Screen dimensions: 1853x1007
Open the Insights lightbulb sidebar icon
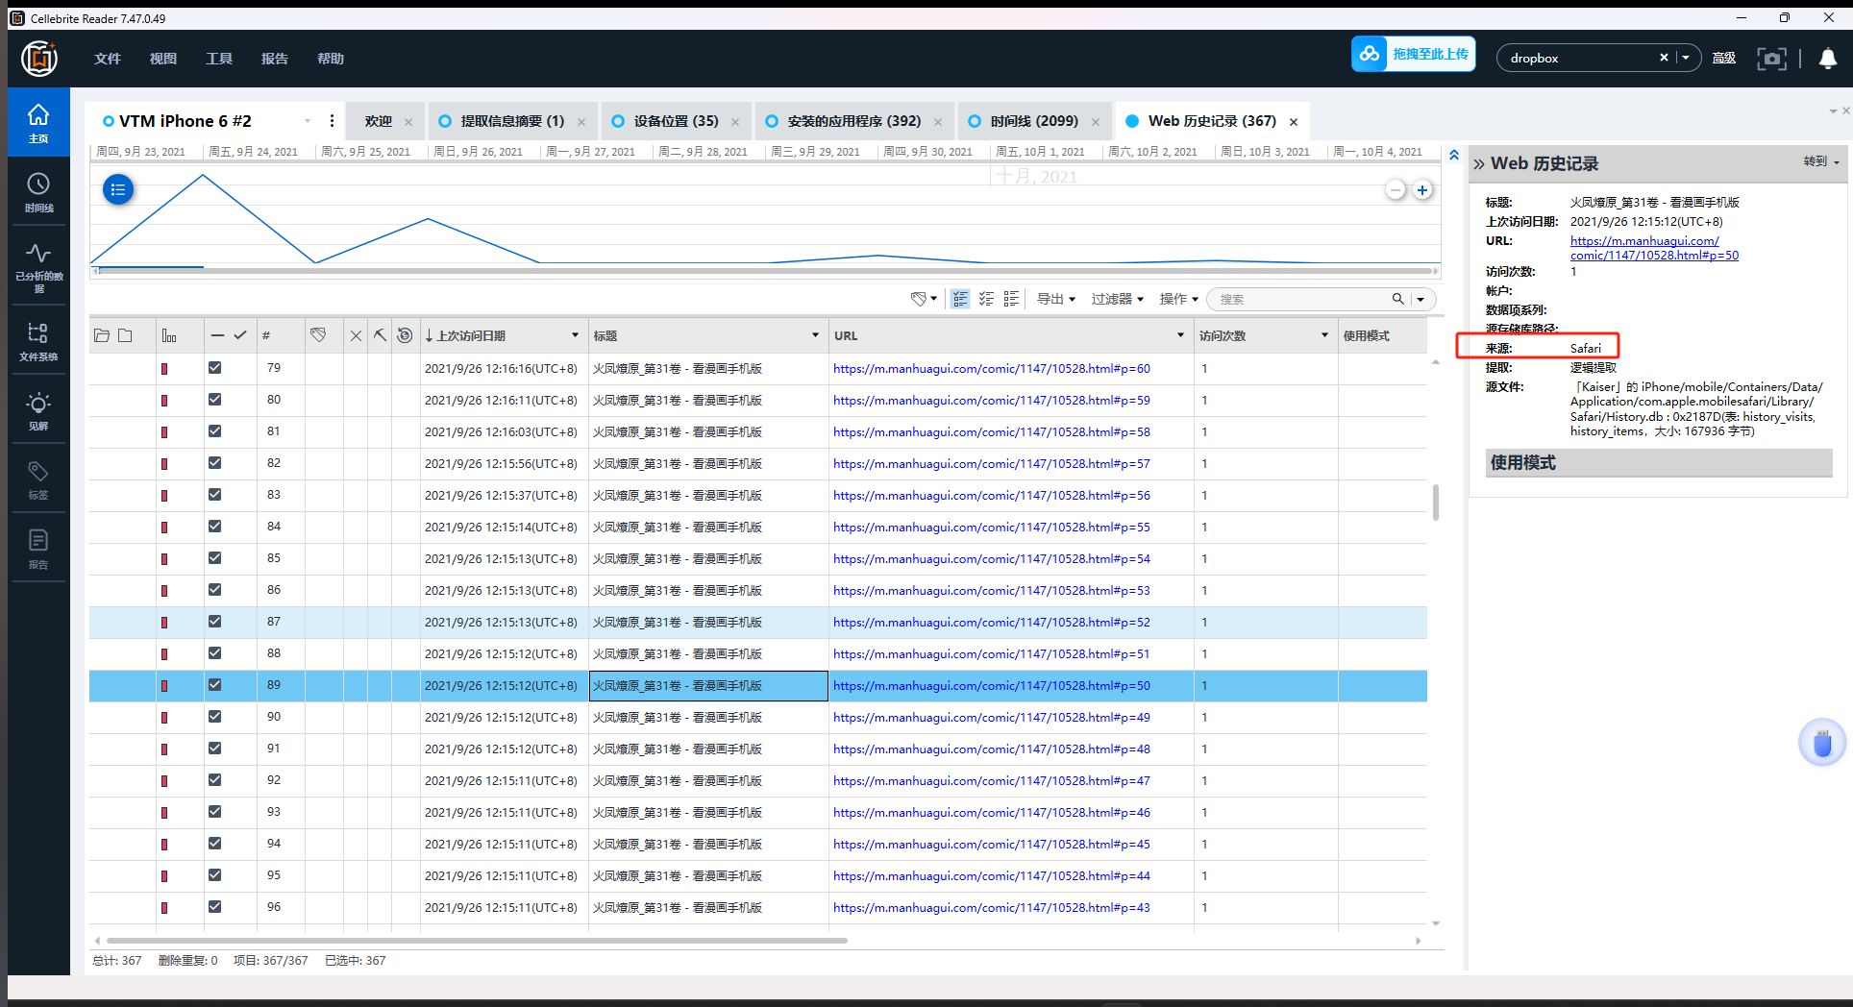[38, 410]
